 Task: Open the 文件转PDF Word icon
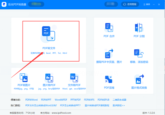tap(74, 78)
